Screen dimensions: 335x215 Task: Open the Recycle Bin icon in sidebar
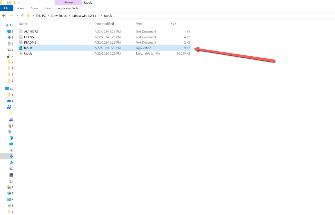9,206
